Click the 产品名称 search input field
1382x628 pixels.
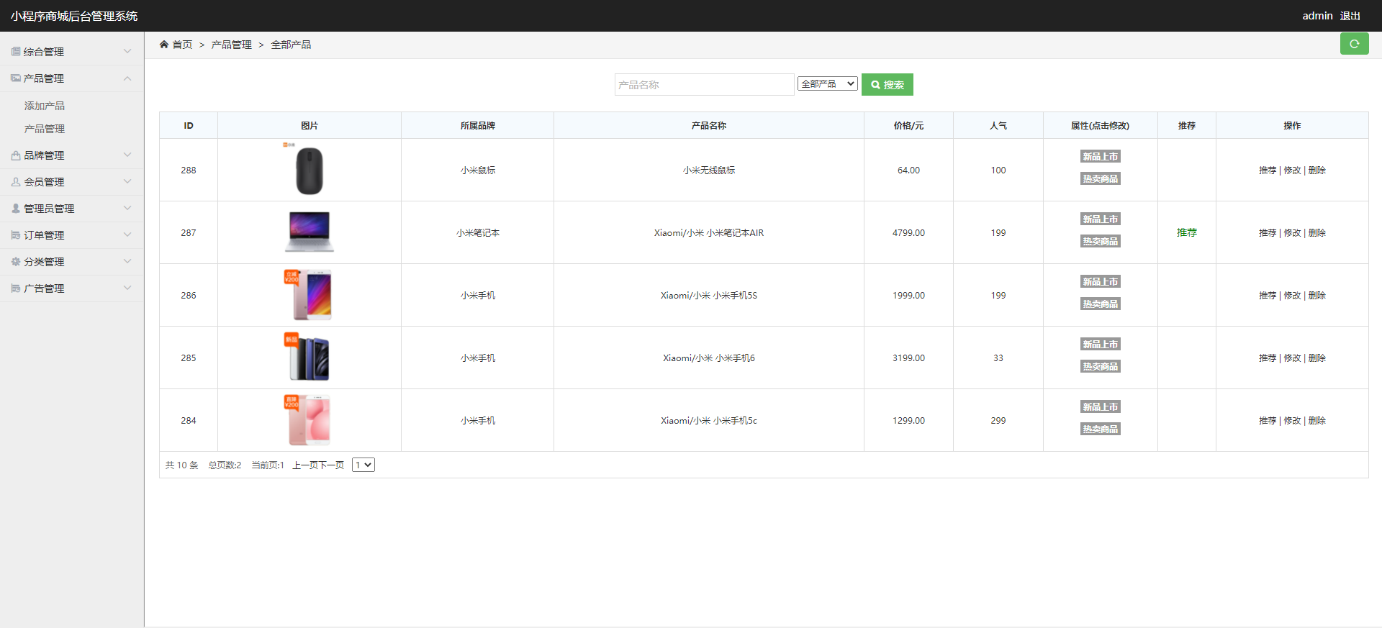(x=704, y=85)
